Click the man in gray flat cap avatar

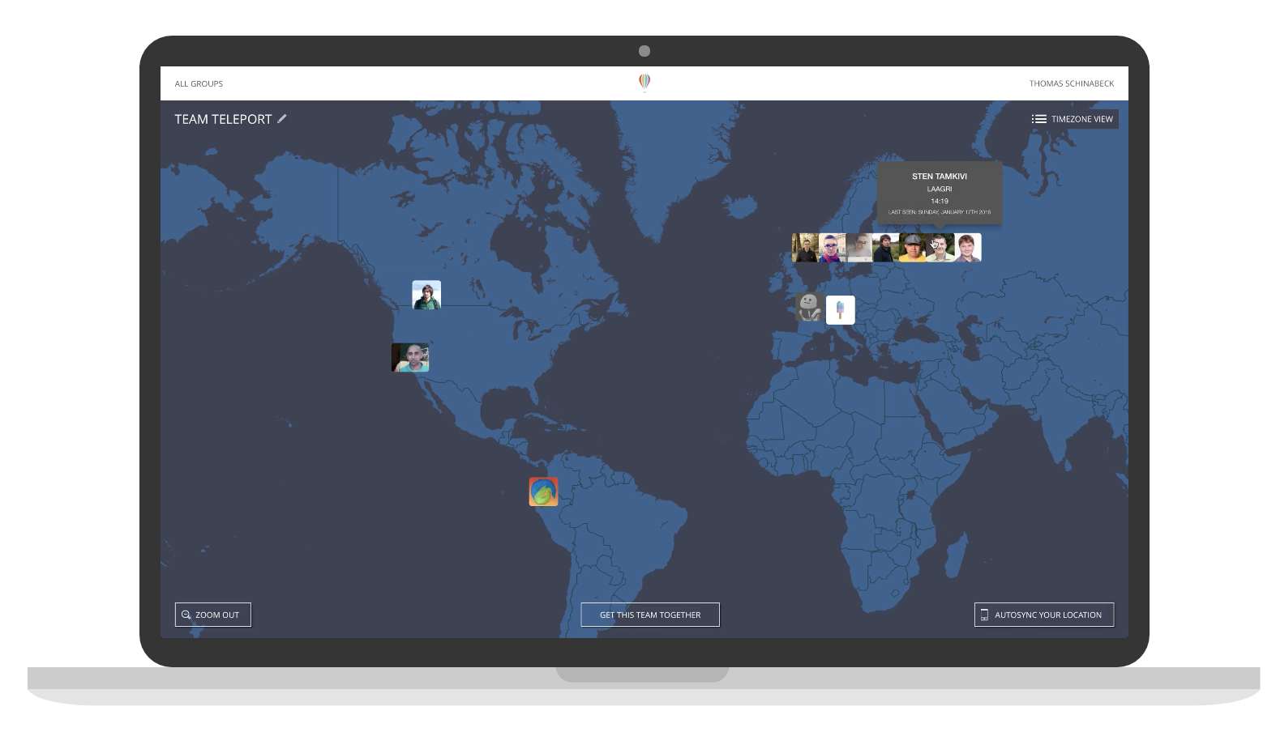click(x=913, y=248)
